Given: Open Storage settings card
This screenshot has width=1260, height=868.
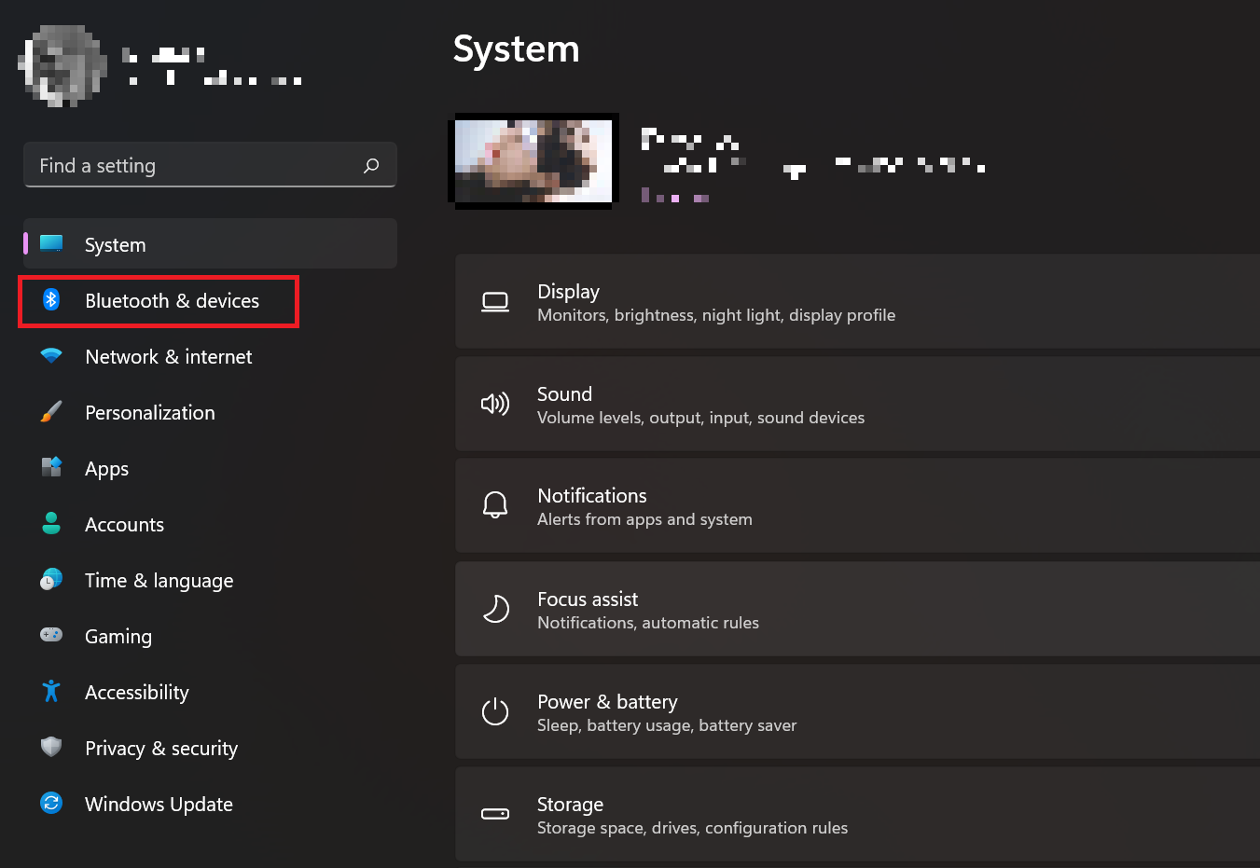Looking at the screenshot, I should coord(857,814).
